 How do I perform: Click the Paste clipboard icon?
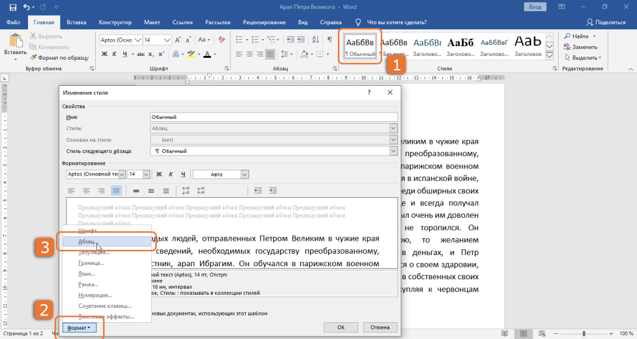16,40
